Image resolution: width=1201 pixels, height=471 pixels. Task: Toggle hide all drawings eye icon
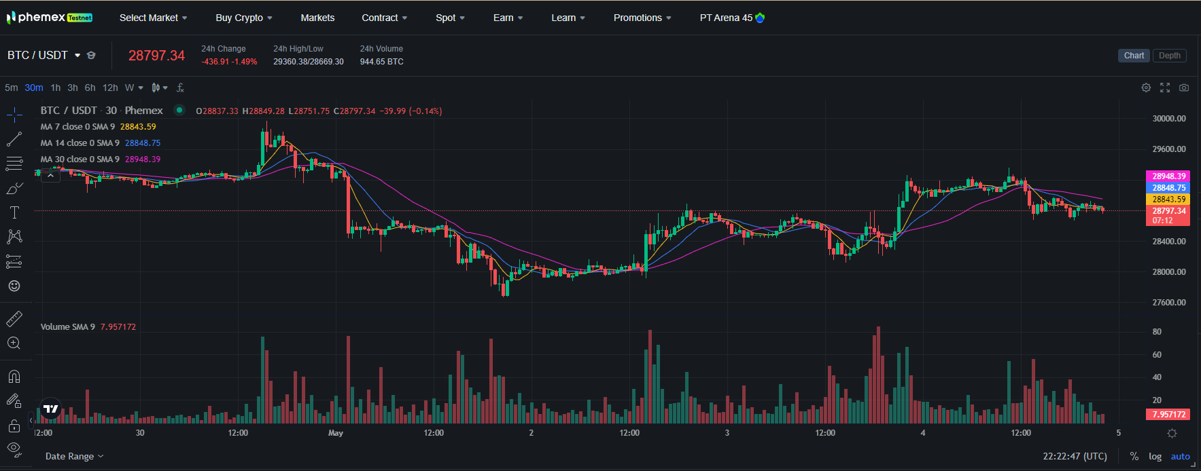[x=14, y=449]
